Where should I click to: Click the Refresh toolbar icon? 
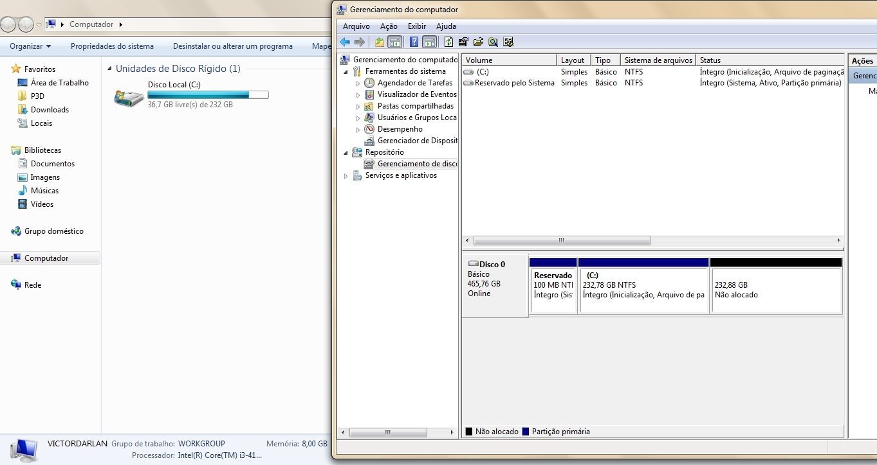(x=448, y=42)
